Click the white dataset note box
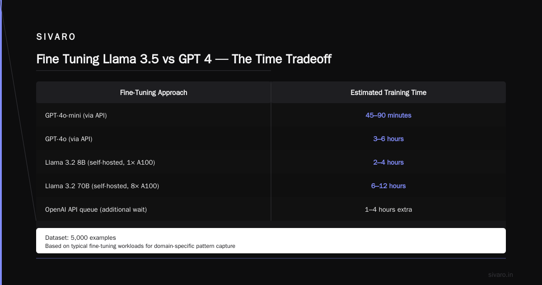 click(271, 241)
